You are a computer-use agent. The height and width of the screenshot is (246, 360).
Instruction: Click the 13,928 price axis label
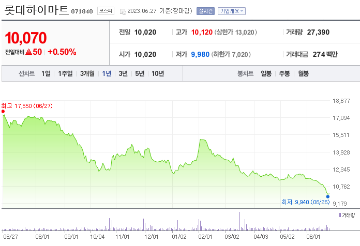click(341, 152)
